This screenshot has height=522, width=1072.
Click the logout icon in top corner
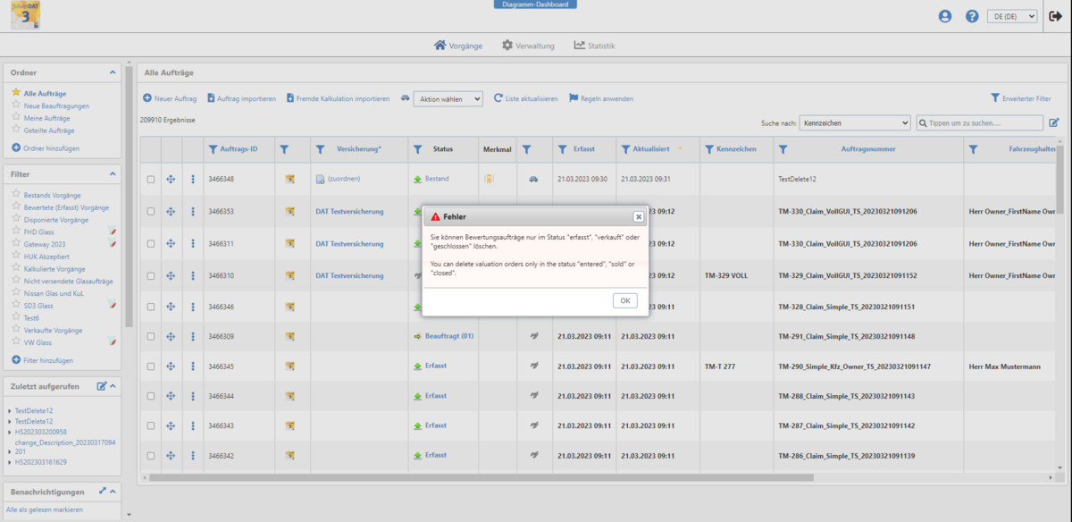1055,16
